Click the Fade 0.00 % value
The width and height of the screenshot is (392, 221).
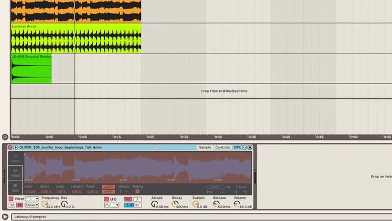[x=92, y=192]
